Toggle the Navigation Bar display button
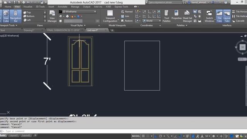 click(x=15, y=16)
